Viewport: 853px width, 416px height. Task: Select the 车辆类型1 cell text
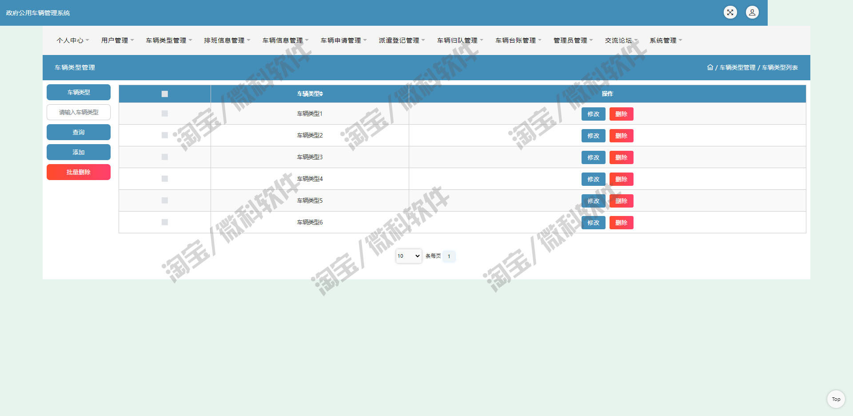tap(310, 114)
